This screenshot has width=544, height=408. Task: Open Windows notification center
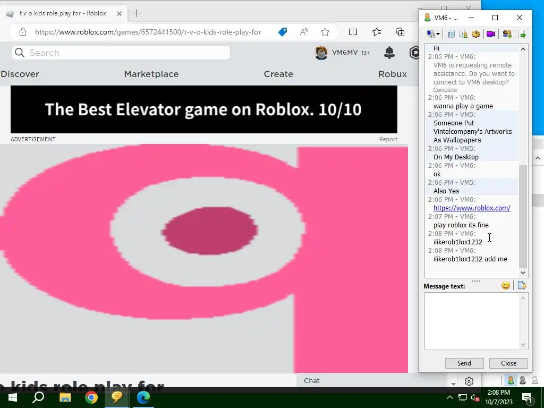527,398
